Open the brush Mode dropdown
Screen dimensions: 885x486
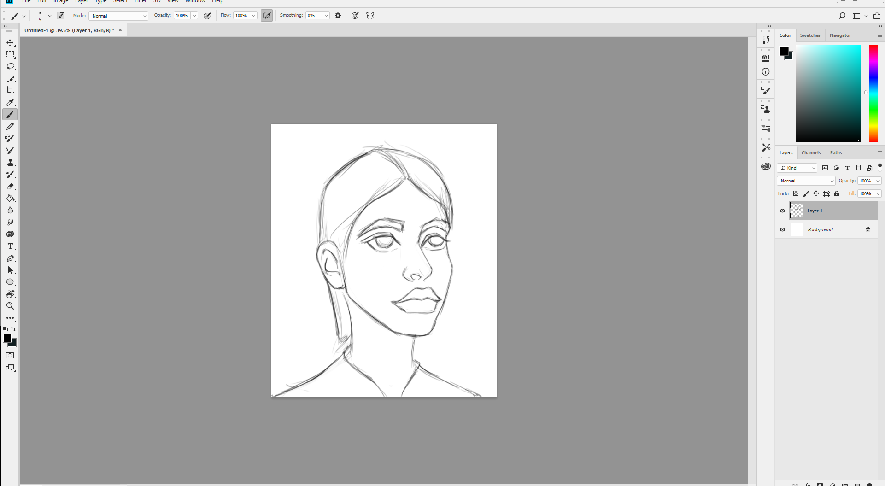click(x=118, y=16)
